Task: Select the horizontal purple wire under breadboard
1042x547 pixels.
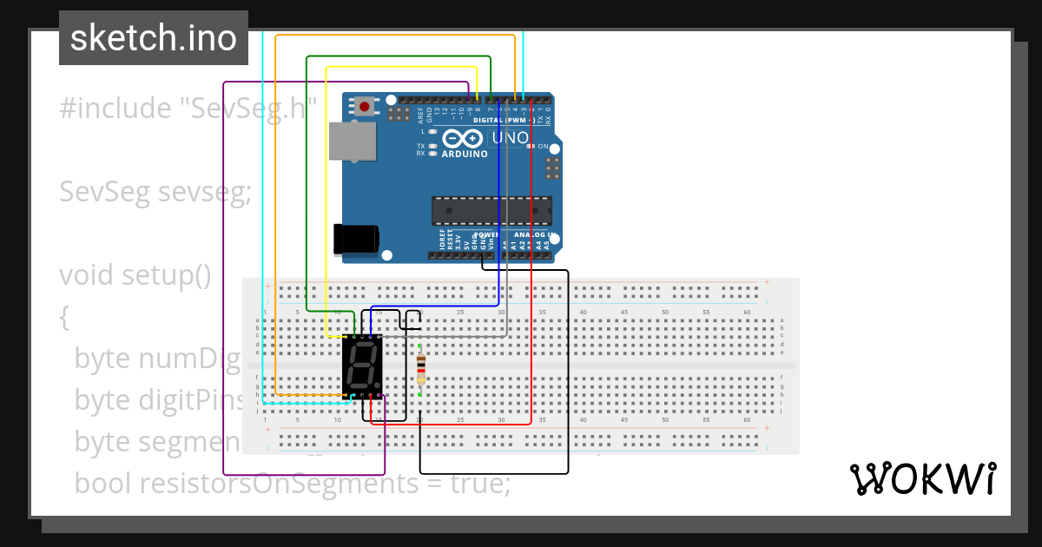Action: click(304, 474)
